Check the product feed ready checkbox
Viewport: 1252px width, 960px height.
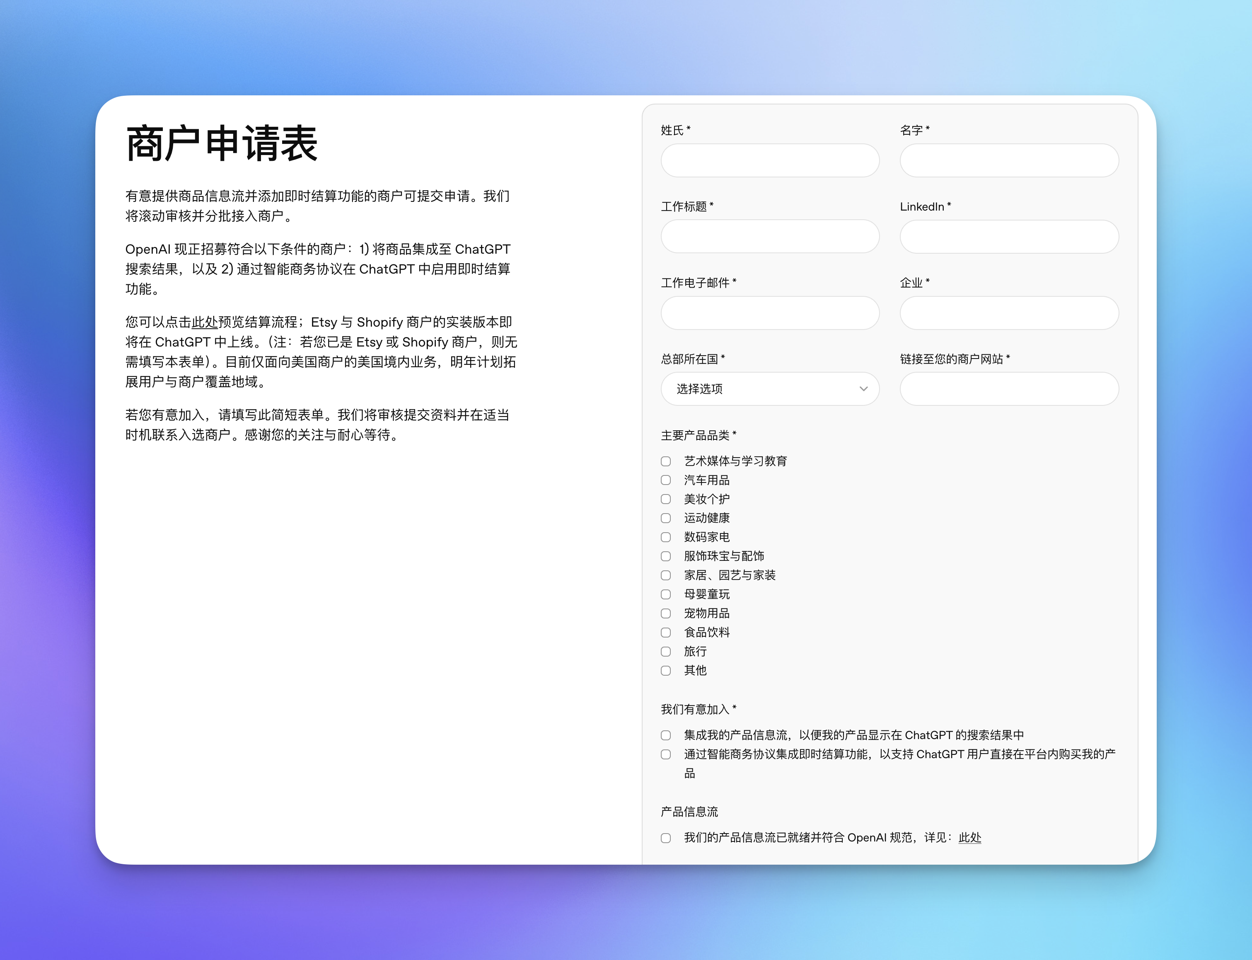pyautogui.click(x=665, y=838)
